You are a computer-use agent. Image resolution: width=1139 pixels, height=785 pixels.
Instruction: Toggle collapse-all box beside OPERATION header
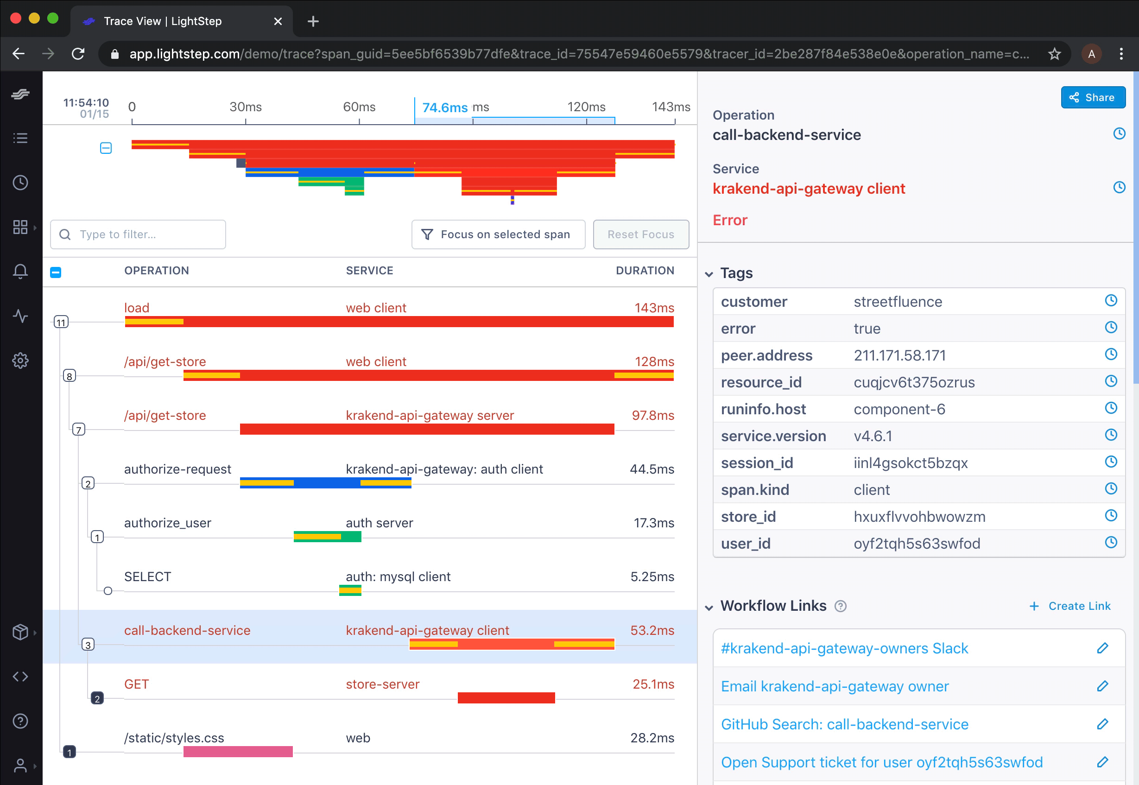pyautogui.click(x=56, y=272)
